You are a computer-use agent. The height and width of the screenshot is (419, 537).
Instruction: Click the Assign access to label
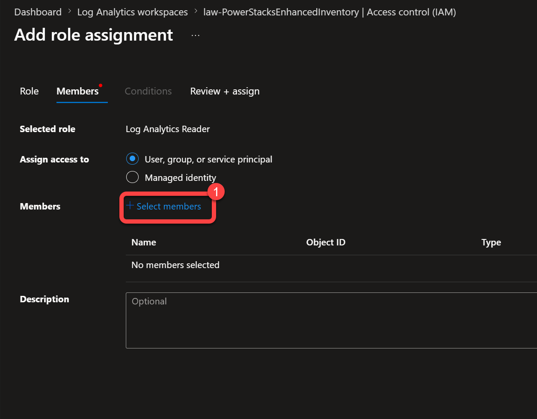54,159
